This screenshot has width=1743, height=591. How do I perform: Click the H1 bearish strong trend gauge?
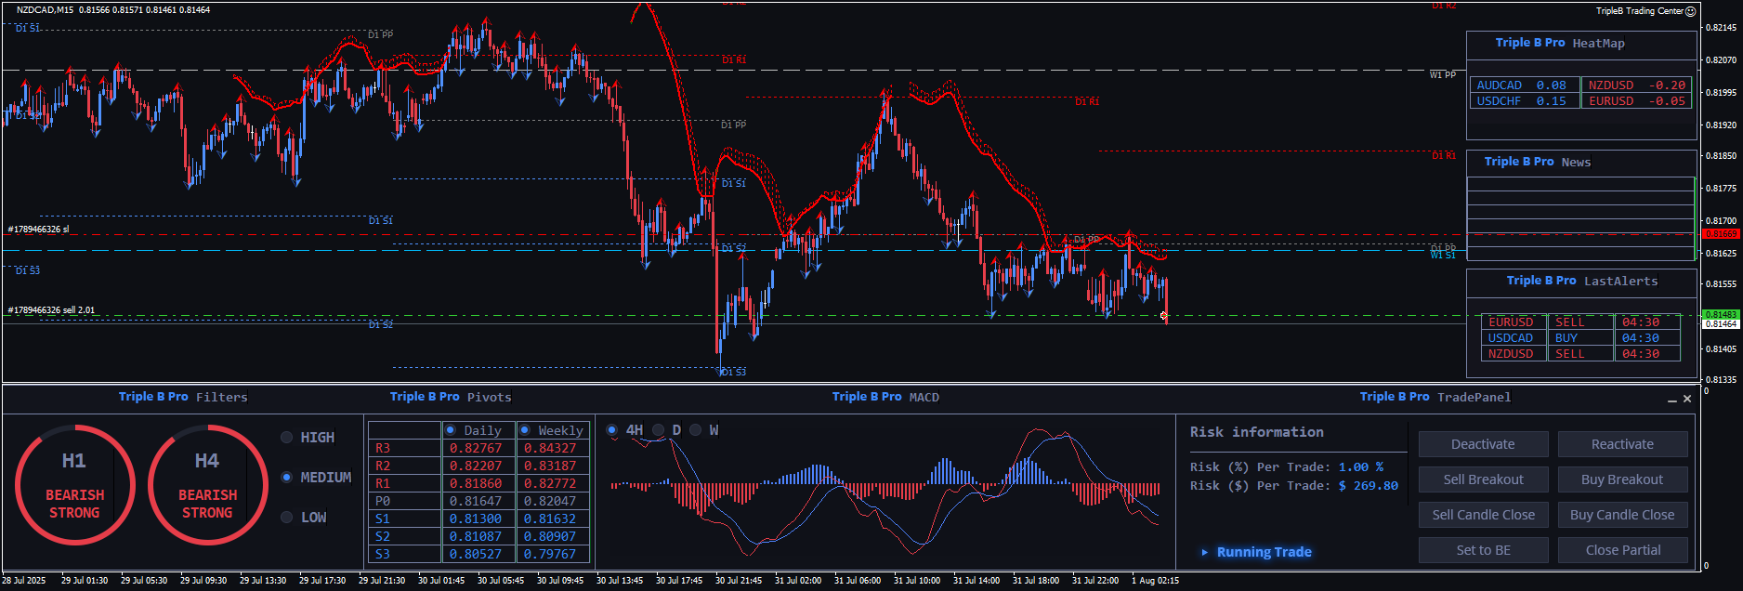(74, 484)
